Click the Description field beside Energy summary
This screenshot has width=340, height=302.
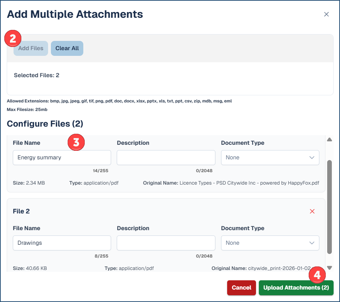(166, 158)
